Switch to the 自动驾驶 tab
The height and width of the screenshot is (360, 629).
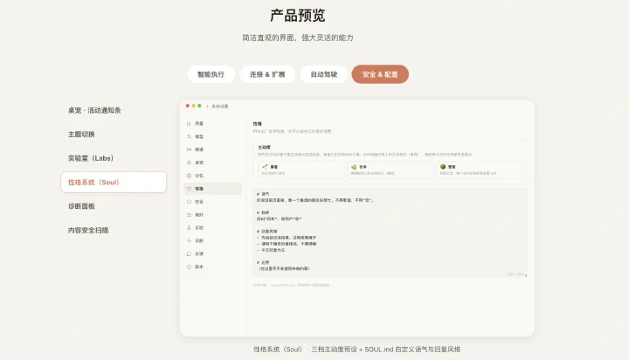pyautogui.click(x=324, y=74)
